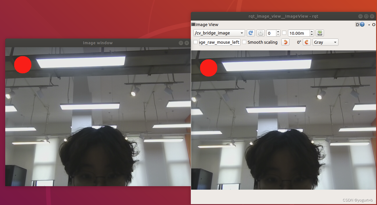
Task: Maximize the rqt ImageView window
Action: 366,16
